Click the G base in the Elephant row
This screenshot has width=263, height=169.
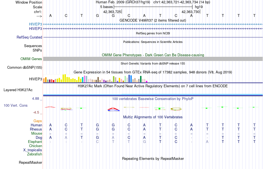click(x=145, y=142)
